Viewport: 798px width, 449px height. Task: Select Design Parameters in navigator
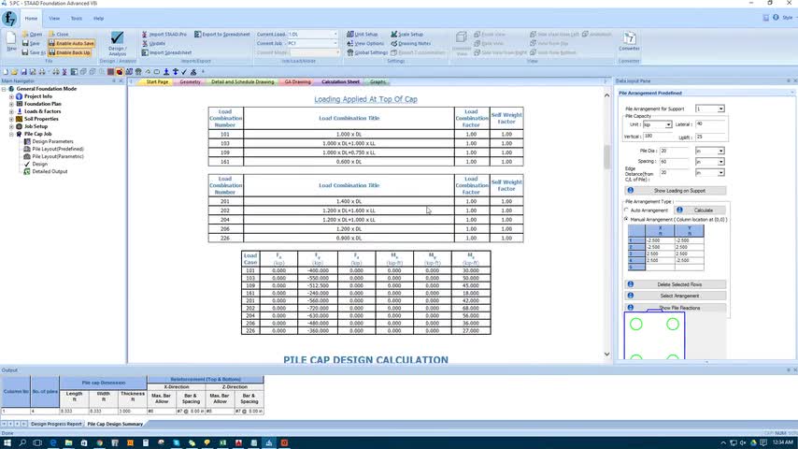pos(52,141)
